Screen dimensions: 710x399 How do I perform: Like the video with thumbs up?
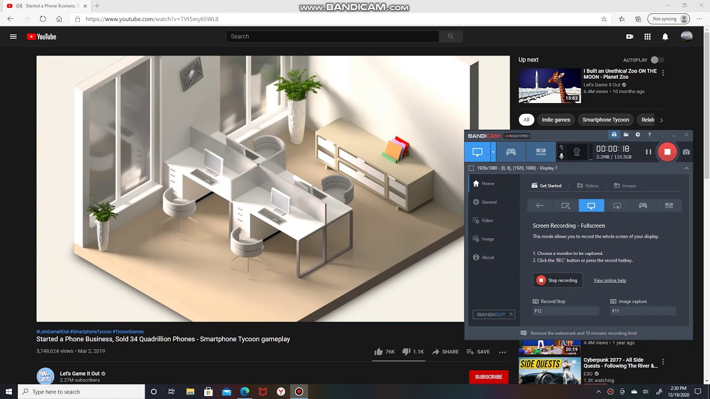(384, 352)
